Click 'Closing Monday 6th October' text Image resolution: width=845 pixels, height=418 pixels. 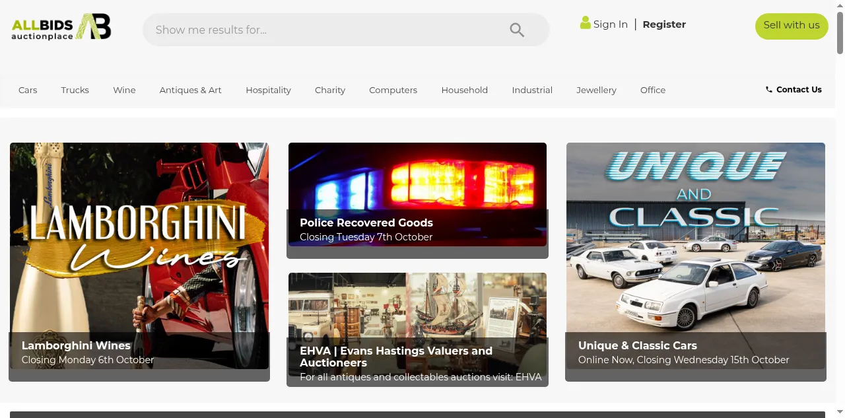pyautogui.click(x=88, y=360)
